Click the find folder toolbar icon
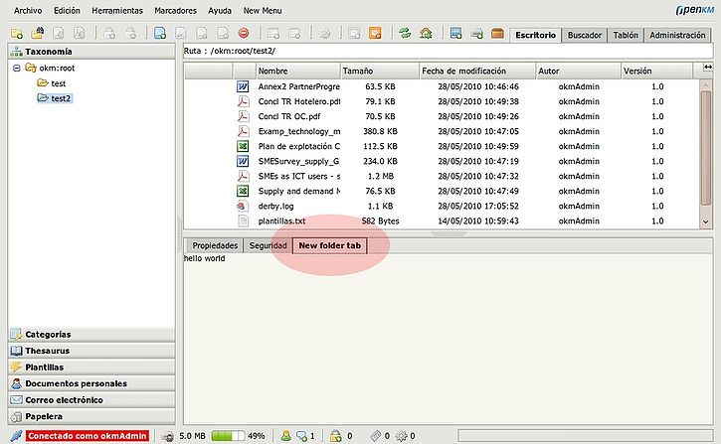 pyautogui.click(x=37, y=33)
